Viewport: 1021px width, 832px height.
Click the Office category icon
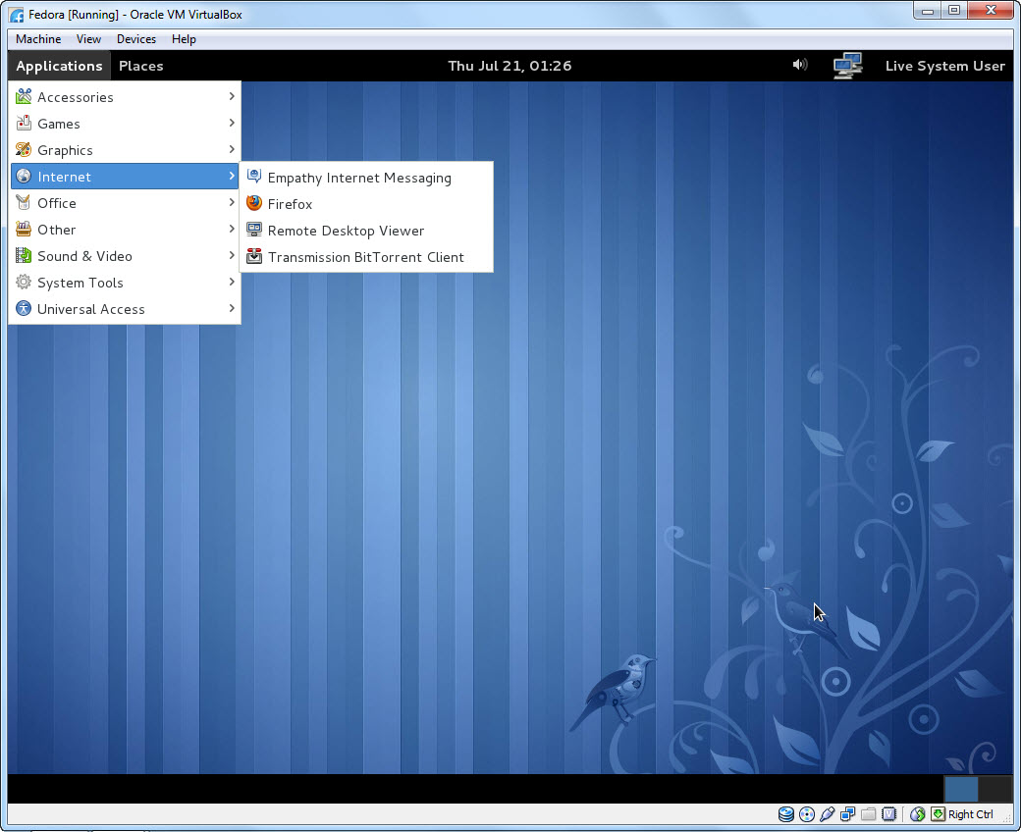pyautogui.click(x=24, y=203)
